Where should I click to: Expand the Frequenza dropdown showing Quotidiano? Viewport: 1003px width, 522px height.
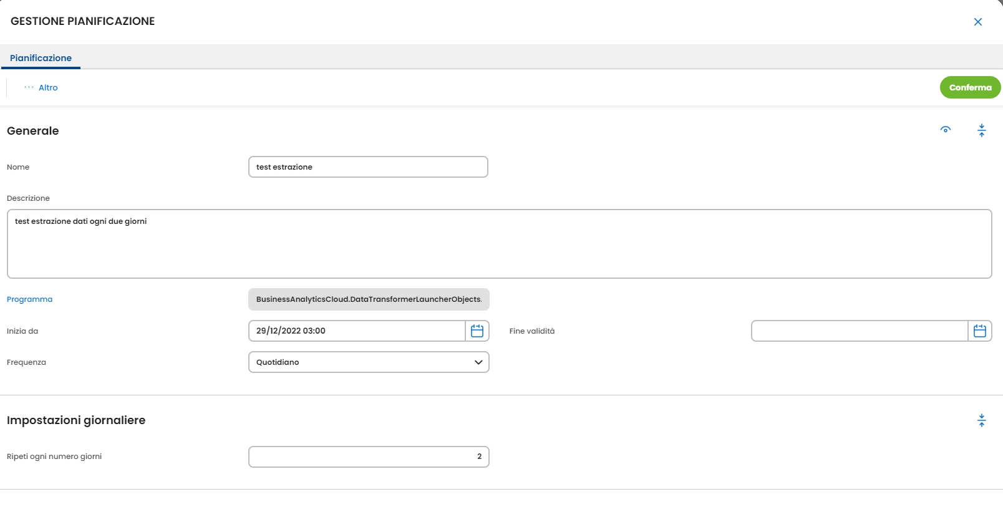pyautogui.click(x=369, y=362)
